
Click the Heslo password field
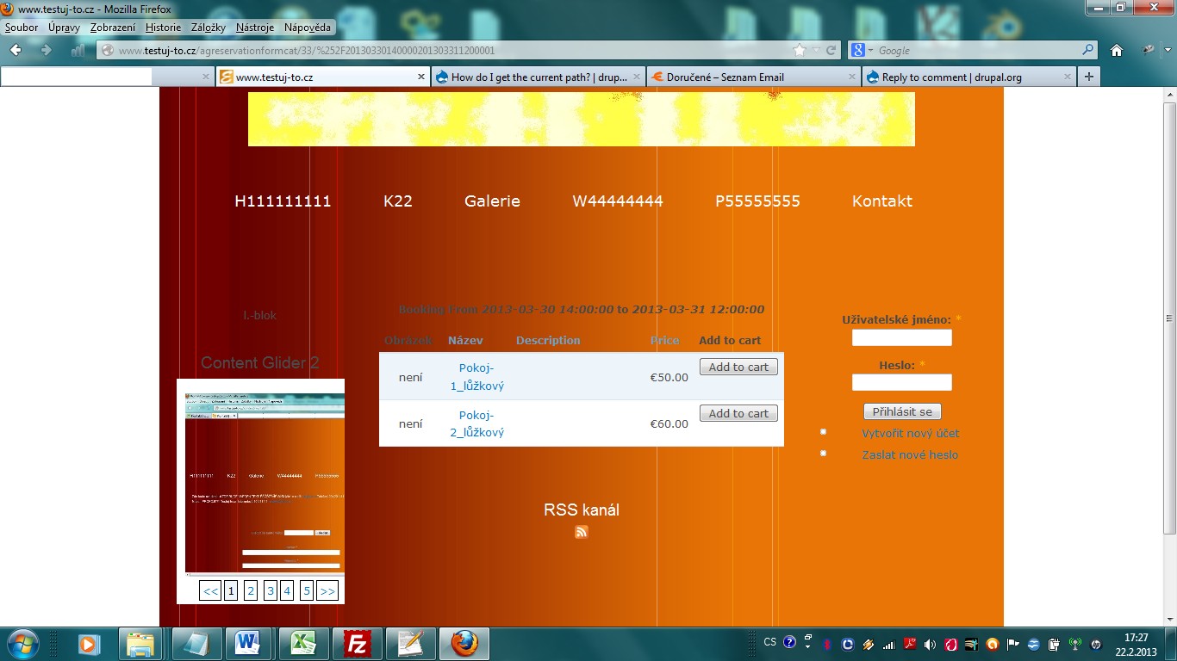coord(902,382)
